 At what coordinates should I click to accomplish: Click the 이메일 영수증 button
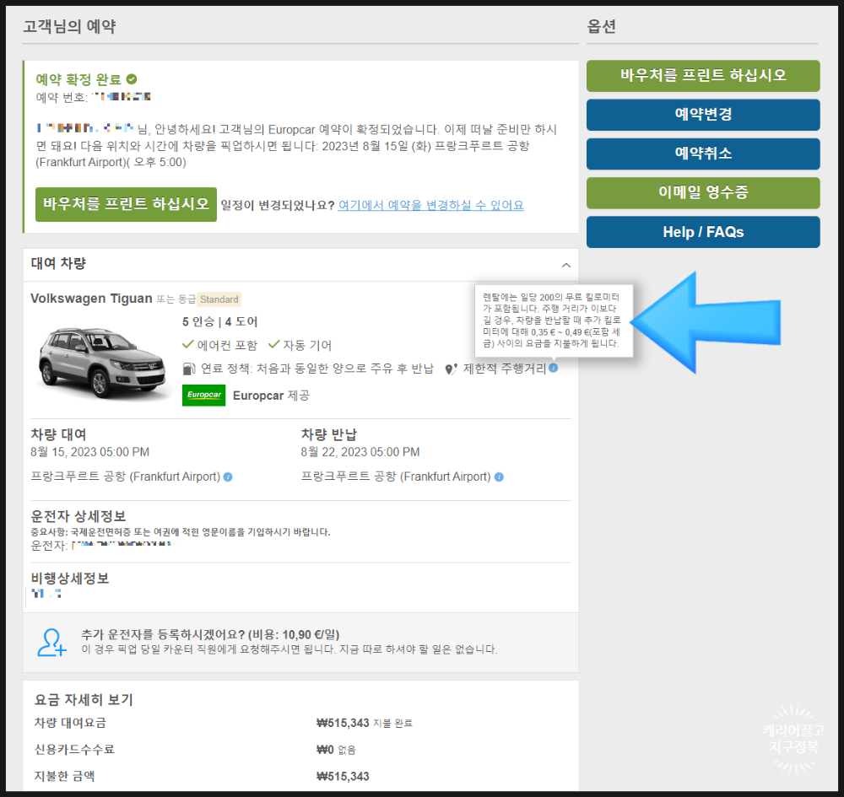point(703,192)
